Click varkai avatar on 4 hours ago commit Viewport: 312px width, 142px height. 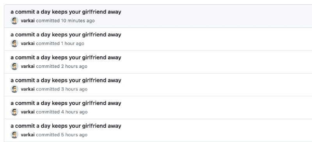(x=14, y=112)
